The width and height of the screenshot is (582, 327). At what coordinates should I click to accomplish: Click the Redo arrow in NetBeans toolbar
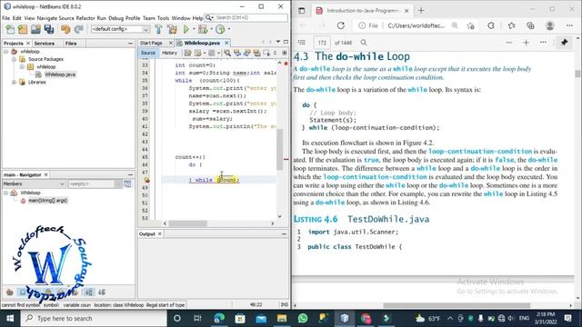(79, 29)
